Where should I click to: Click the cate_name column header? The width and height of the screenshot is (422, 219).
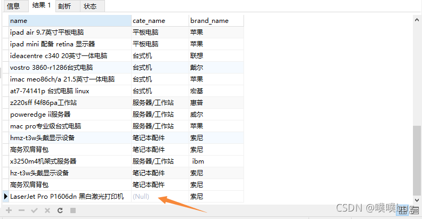[x=160, y=21]
